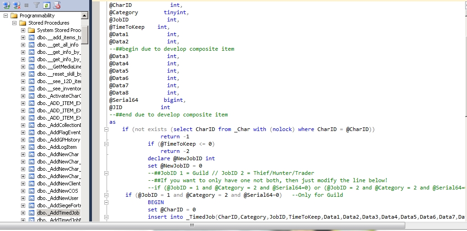467x231 pixels.
Task: Click the '--Only for Guild' comment
Action: pos(317,195)
